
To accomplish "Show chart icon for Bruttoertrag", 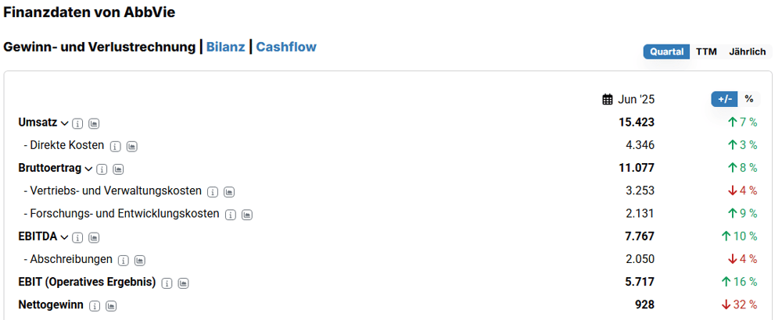I will point(118,169).
